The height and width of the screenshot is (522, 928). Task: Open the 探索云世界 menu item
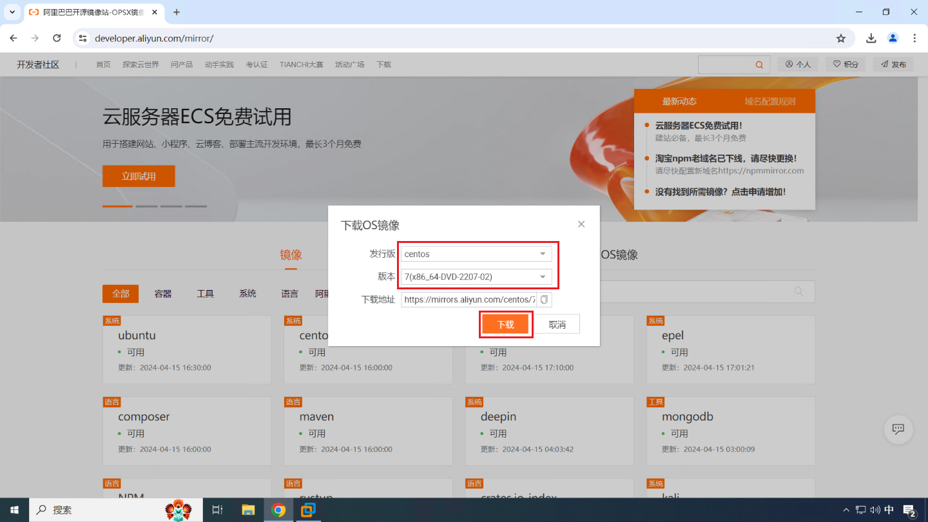coord(140,64)
